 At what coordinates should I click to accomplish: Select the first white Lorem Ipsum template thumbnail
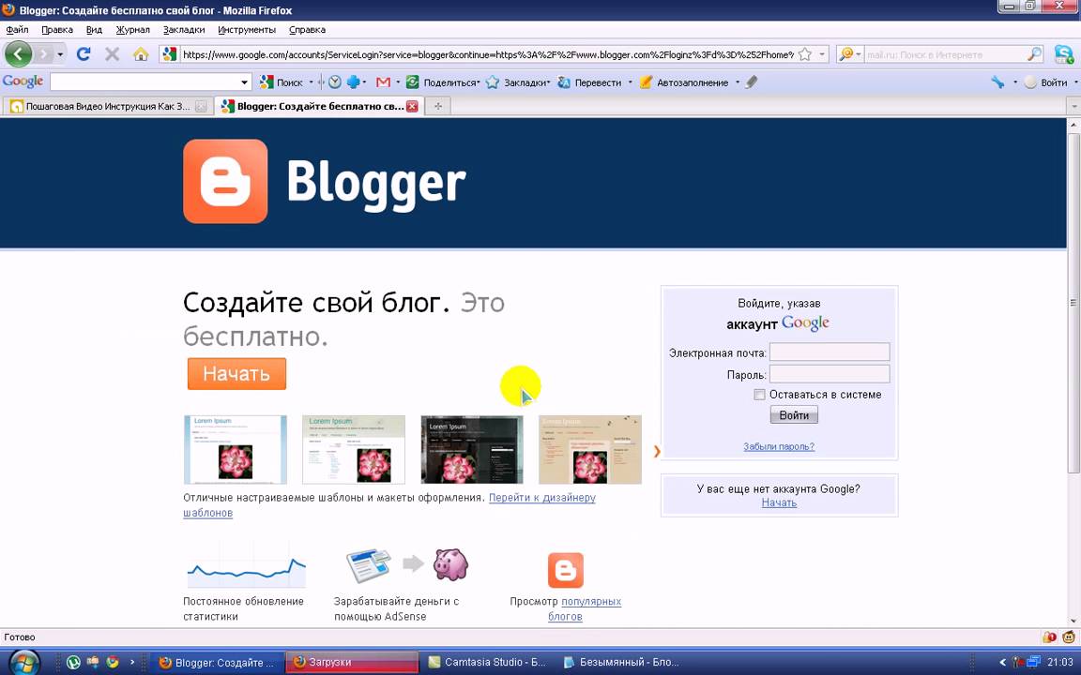(x=236, y=449)
